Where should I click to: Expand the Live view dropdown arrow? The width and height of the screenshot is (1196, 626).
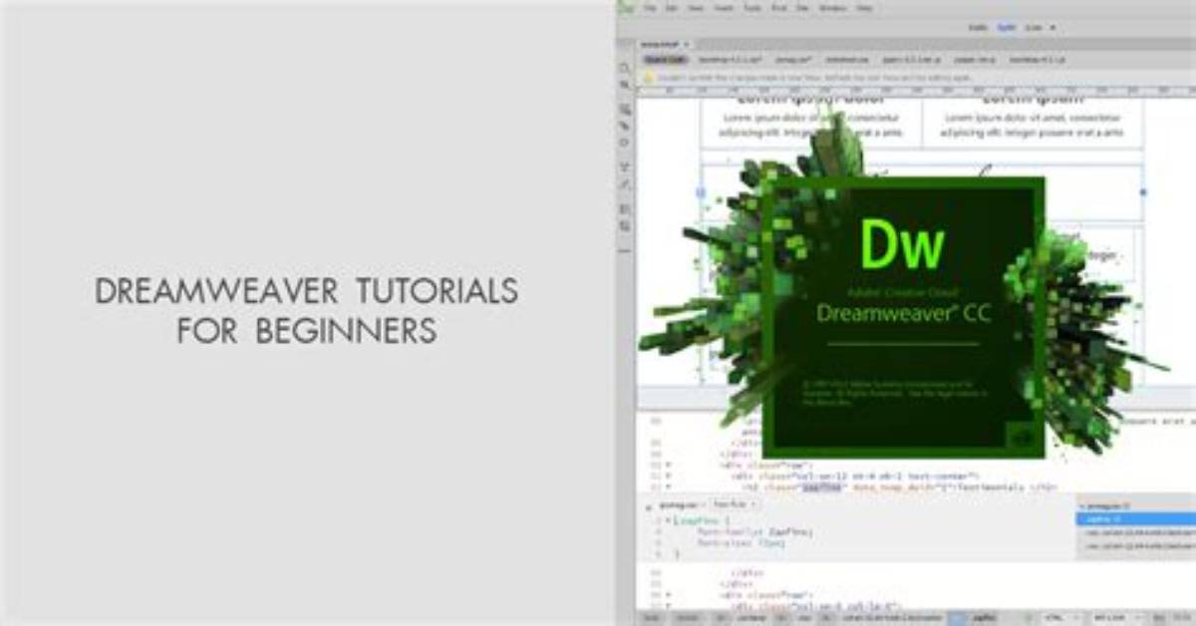(x=1052, y=27)
